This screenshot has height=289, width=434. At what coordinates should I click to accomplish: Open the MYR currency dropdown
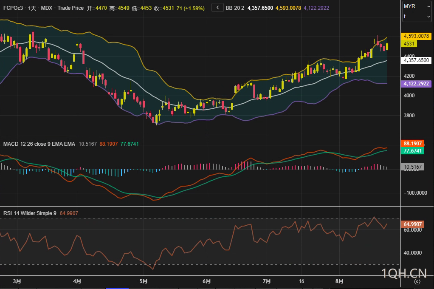[x=417, y=6]
